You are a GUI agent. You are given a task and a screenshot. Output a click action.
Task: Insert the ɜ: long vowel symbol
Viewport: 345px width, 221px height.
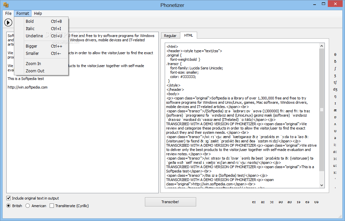point(335,173)
